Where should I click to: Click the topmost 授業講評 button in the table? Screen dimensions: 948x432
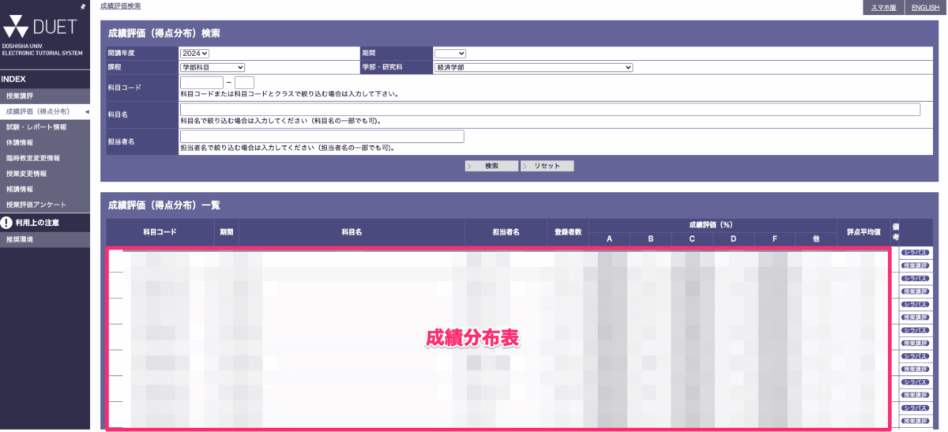916,266
